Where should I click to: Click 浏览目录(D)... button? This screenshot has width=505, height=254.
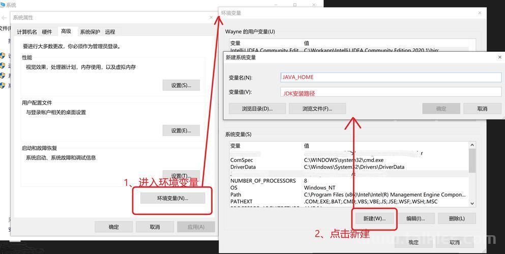(257, 109)
